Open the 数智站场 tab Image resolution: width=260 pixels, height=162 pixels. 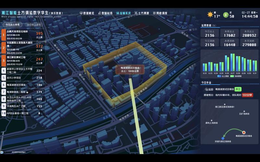(105, 13)
